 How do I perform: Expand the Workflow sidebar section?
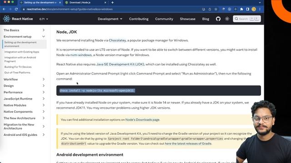point(24,79)
